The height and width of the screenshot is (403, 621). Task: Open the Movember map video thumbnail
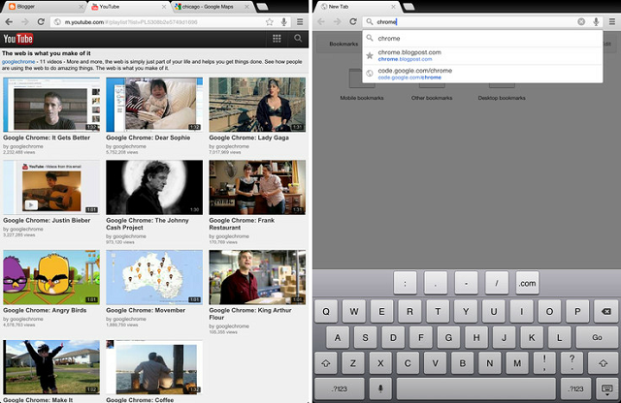pyautogui.click(x=154, y=277)
